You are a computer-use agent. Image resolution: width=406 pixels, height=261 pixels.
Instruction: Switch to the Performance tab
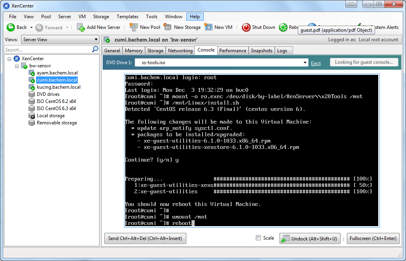click(233, 51)
